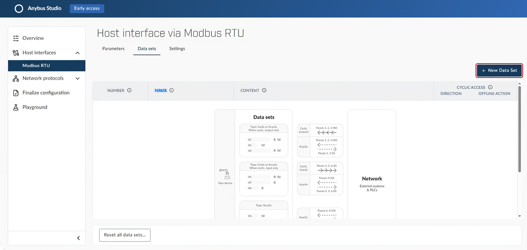The width and height of the screenshot is (527, 250).
Task: Collapse the Host interfaces section chevron
Action: click(78, 53)
